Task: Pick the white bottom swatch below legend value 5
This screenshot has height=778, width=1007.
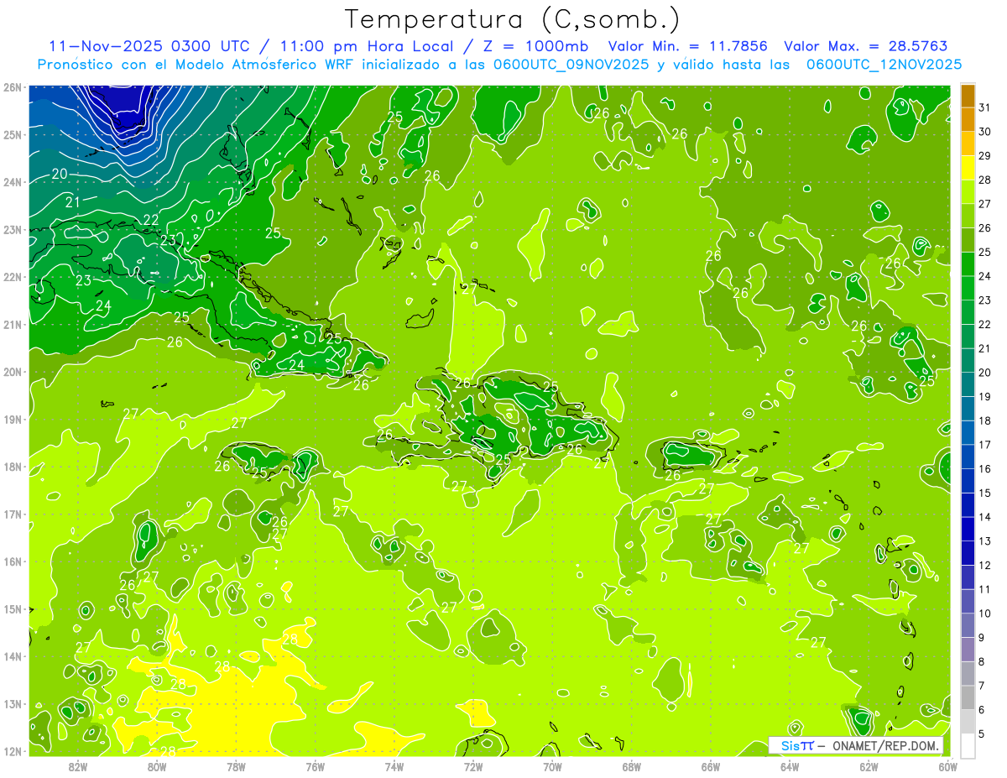Action: click(967, 745)
